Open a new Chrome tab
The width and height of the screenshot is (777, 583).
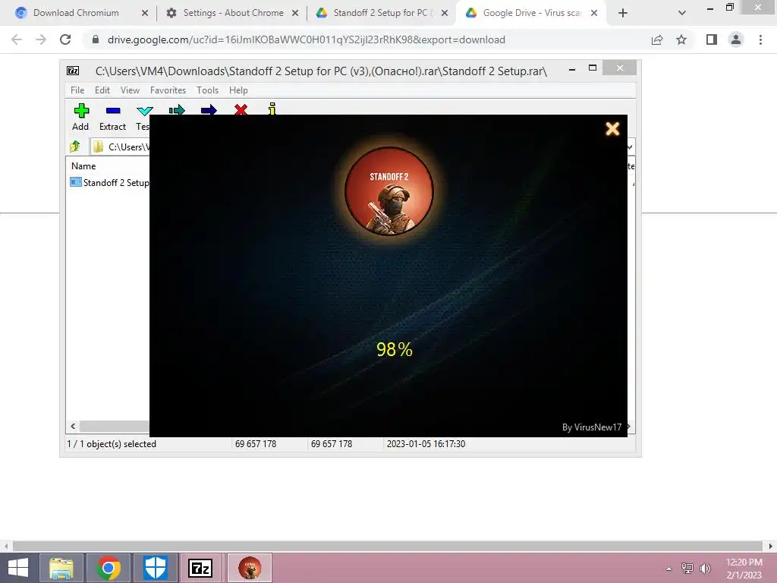tap(623, 14)
